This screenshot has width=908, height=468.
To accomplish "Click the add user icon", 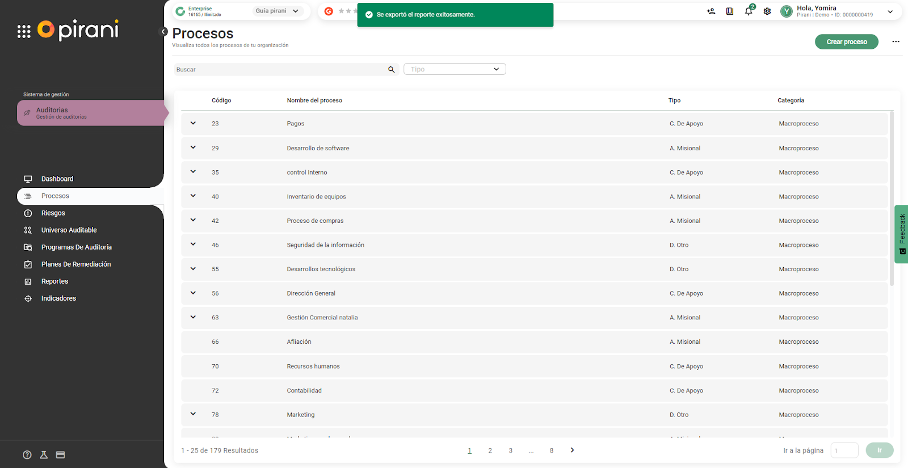I will point(711,11).
